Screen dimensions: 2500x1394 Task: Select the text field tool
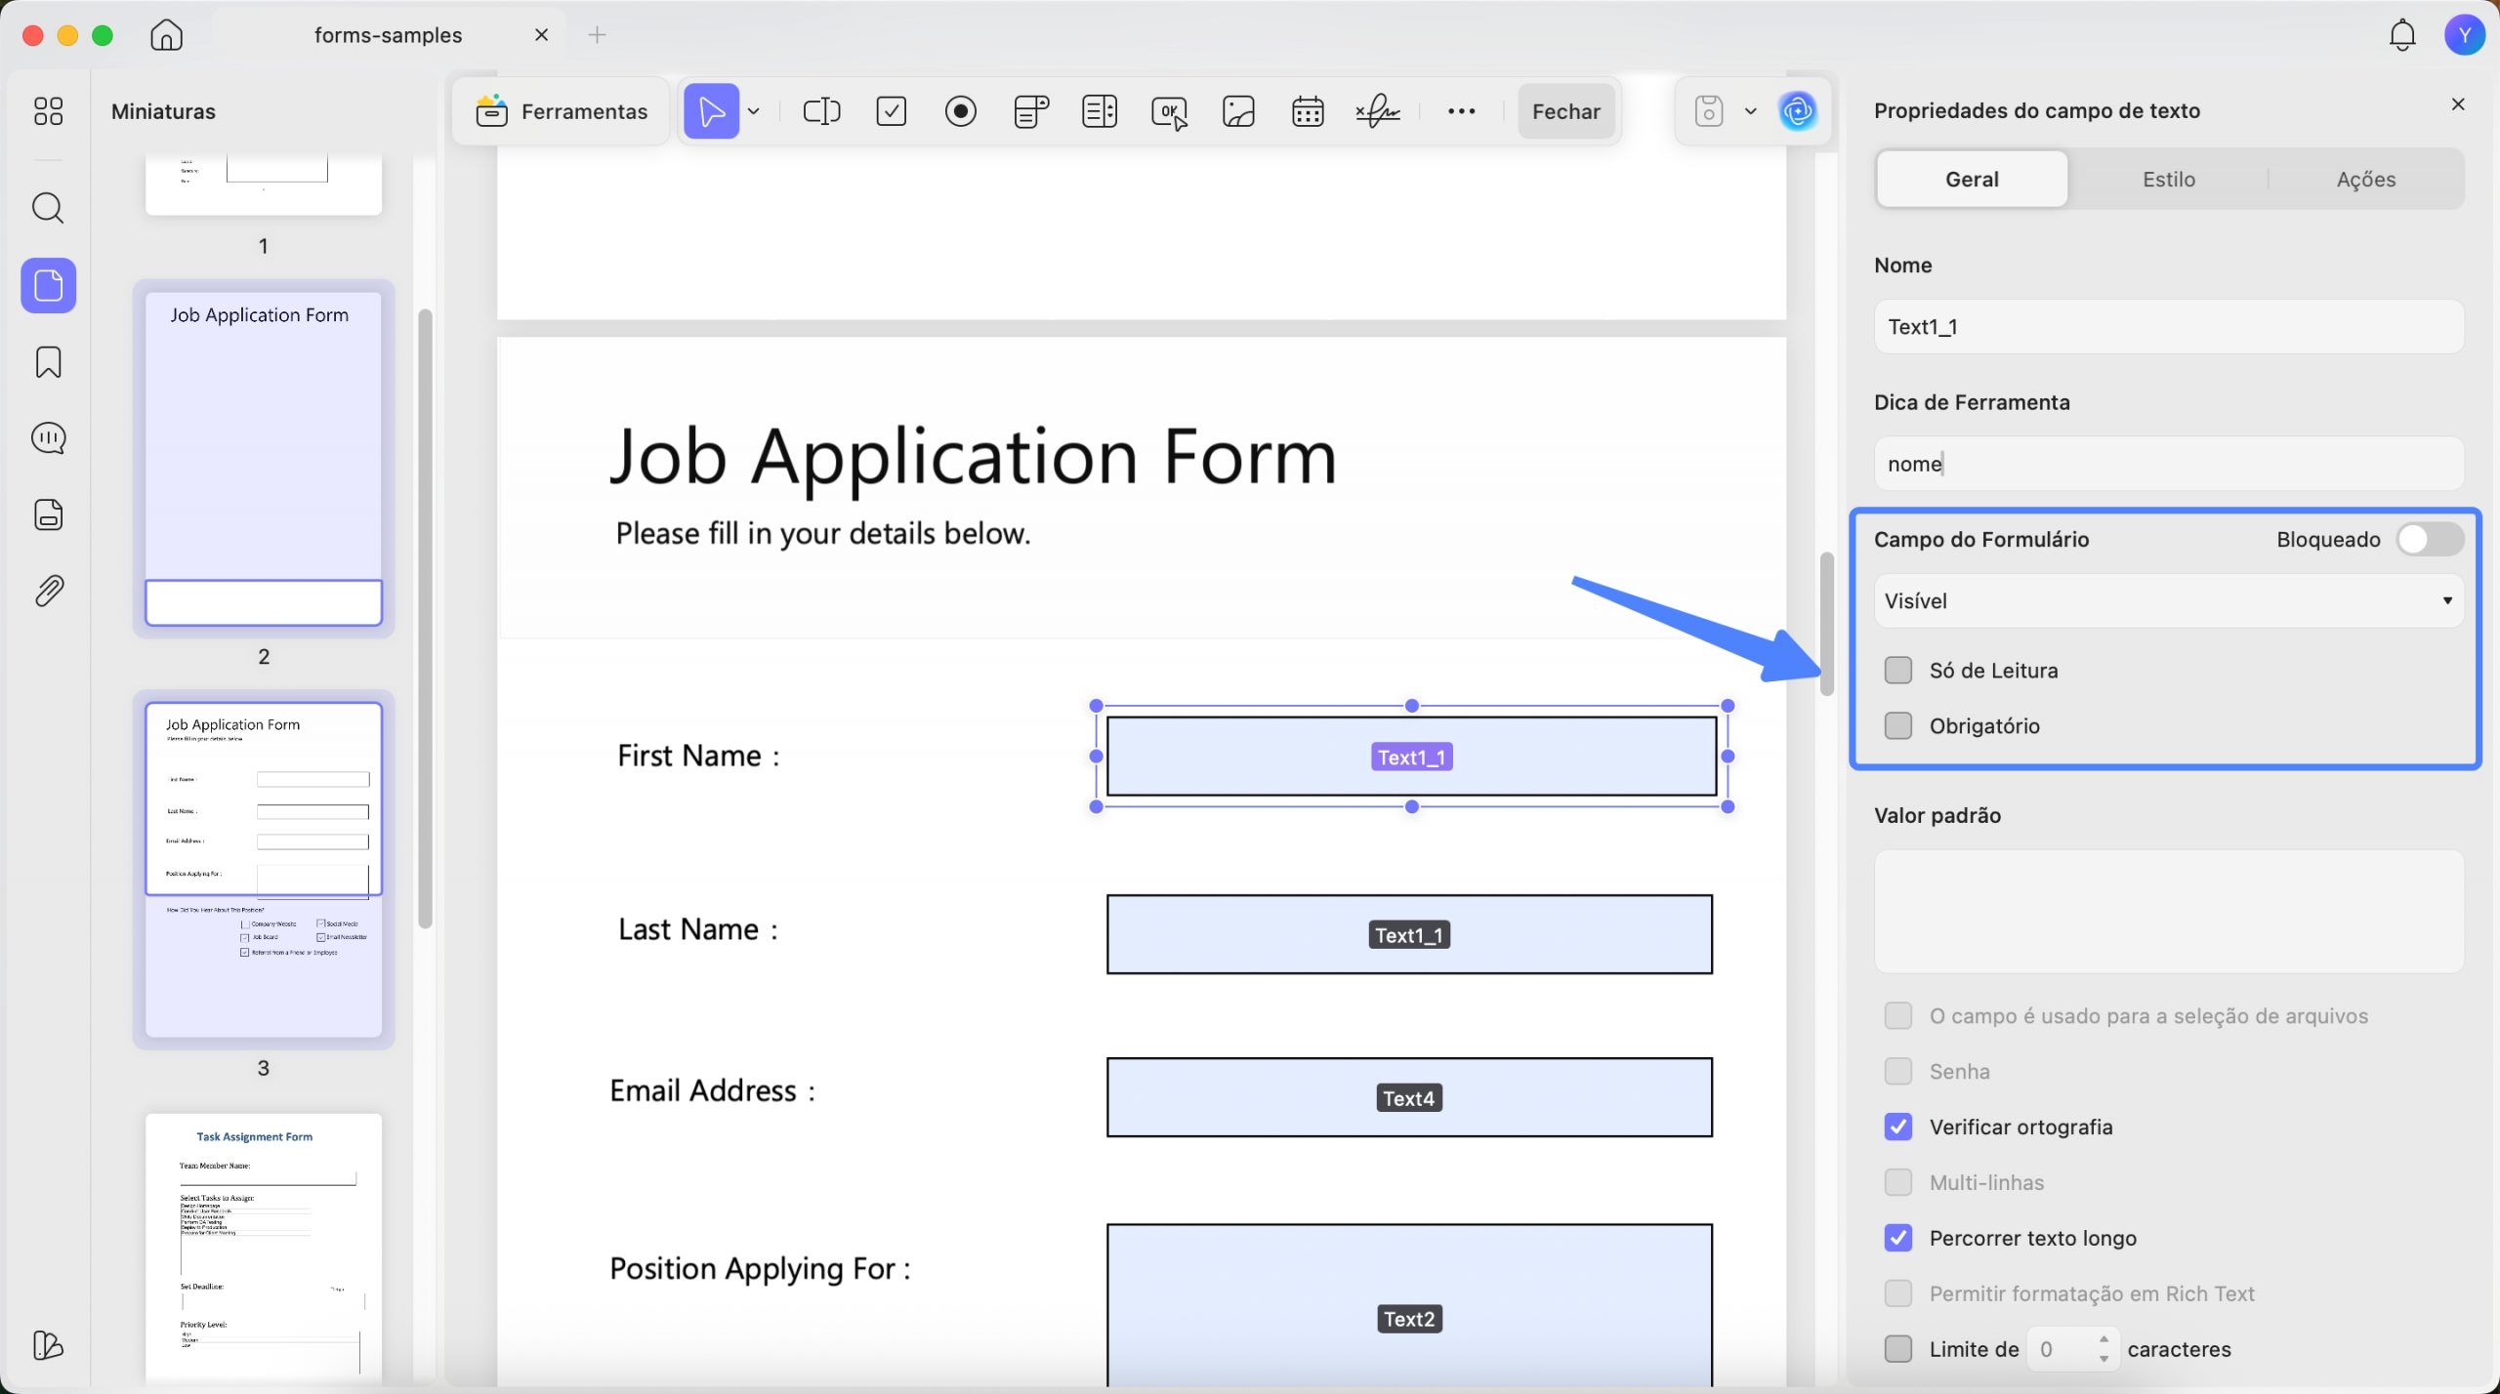[821, 111]
